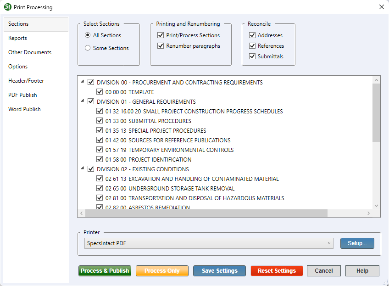Select DIVISION 01 - GENERAL REQUIREMENTS text
The image size is (389, 286).
(146, 102)
